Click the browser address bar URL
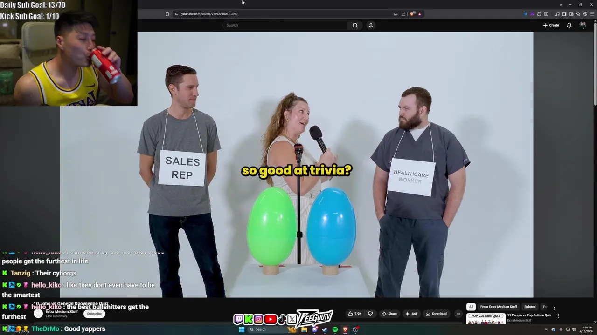597x335 pixels. coord(209,14)
